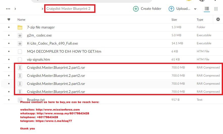
Task: Select vip signals.htm file name
Action: (38, 59)
